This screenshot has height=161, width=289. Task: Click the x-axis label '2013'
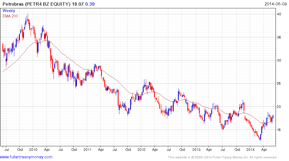(196, 149)
